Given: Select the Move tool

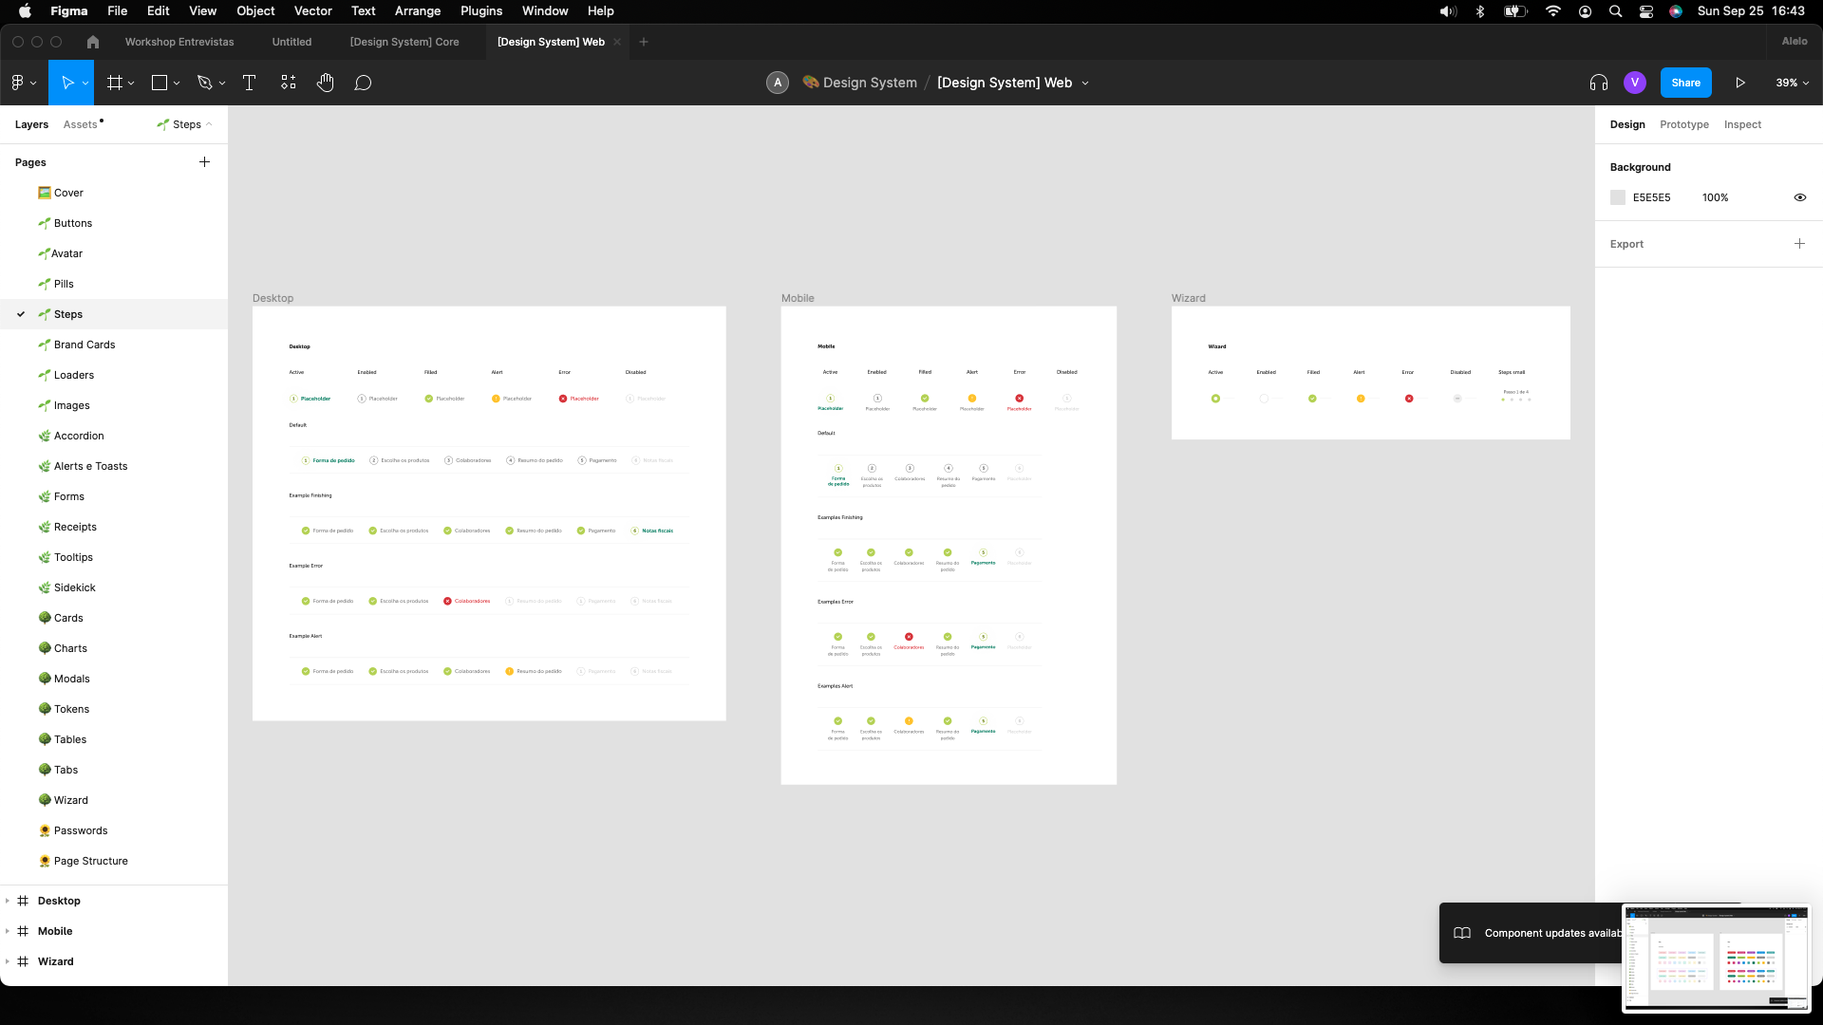Looking at the screenshot, I should tap(66, 83).
